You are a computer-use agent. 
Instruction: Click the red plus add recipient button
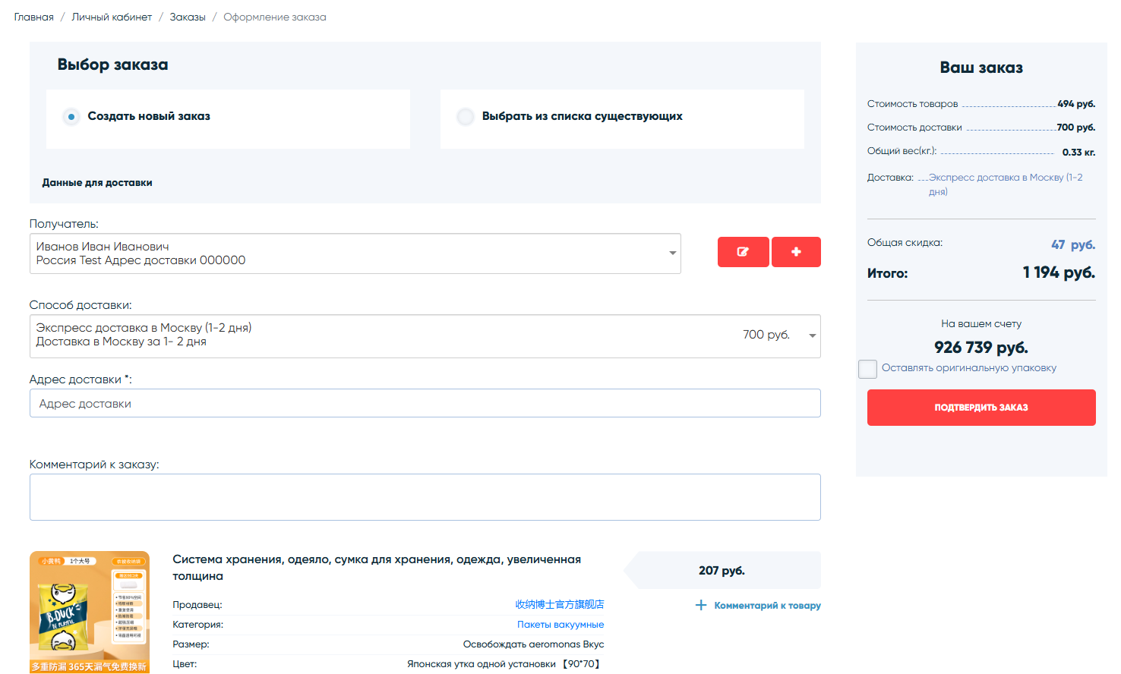coord(796,252)
